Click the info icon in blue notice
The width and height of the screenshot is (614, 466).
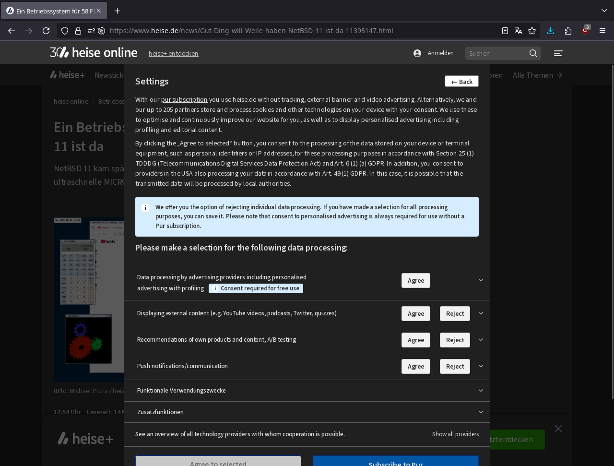point(145,208)
